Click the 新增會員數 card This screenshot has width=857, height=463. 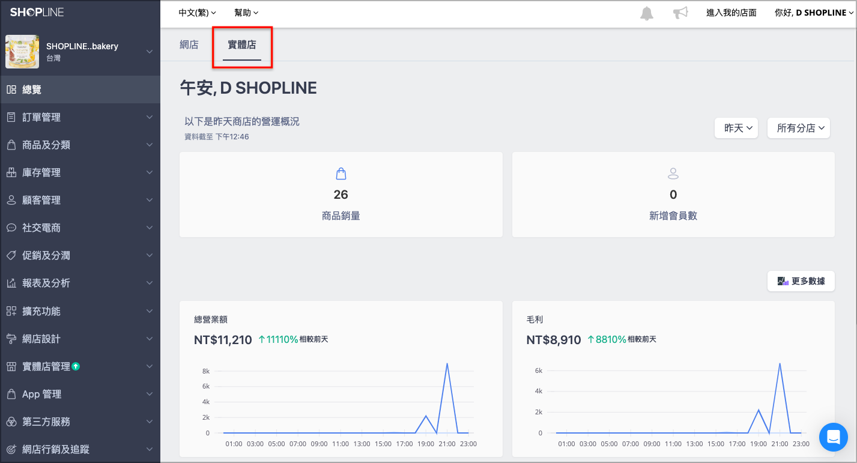[673, 194]
